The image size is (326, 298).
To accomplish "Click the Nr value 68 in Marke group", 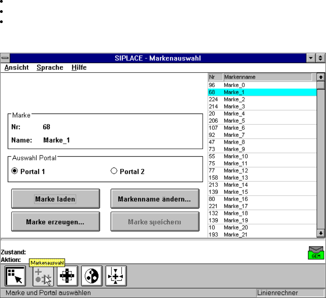I will pyautogui.click(x=46, y=127).
